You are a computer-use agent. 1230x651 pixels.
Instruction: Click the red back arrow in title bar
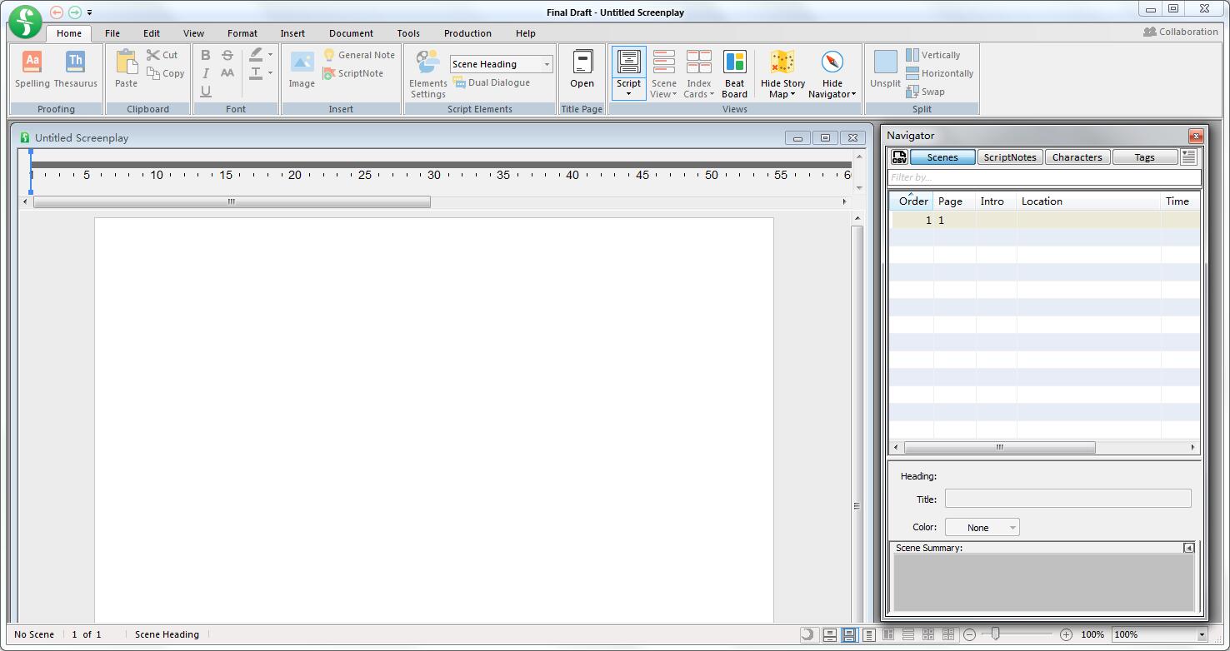[57, 12]
